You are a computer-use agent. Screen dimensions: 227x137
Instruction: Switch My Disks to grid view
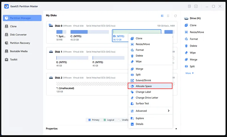pyautogui.click(x=162, y=16)
